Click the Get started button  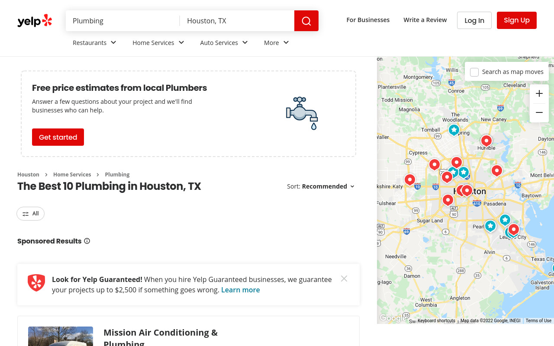point(58,137)
